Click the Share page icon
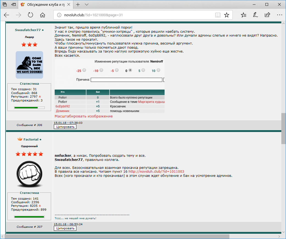Screen dimensions: 286x239 (267, 15)
